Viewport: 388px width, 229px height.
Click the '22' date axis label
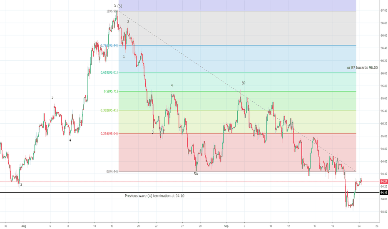click(x=156, y=226)
